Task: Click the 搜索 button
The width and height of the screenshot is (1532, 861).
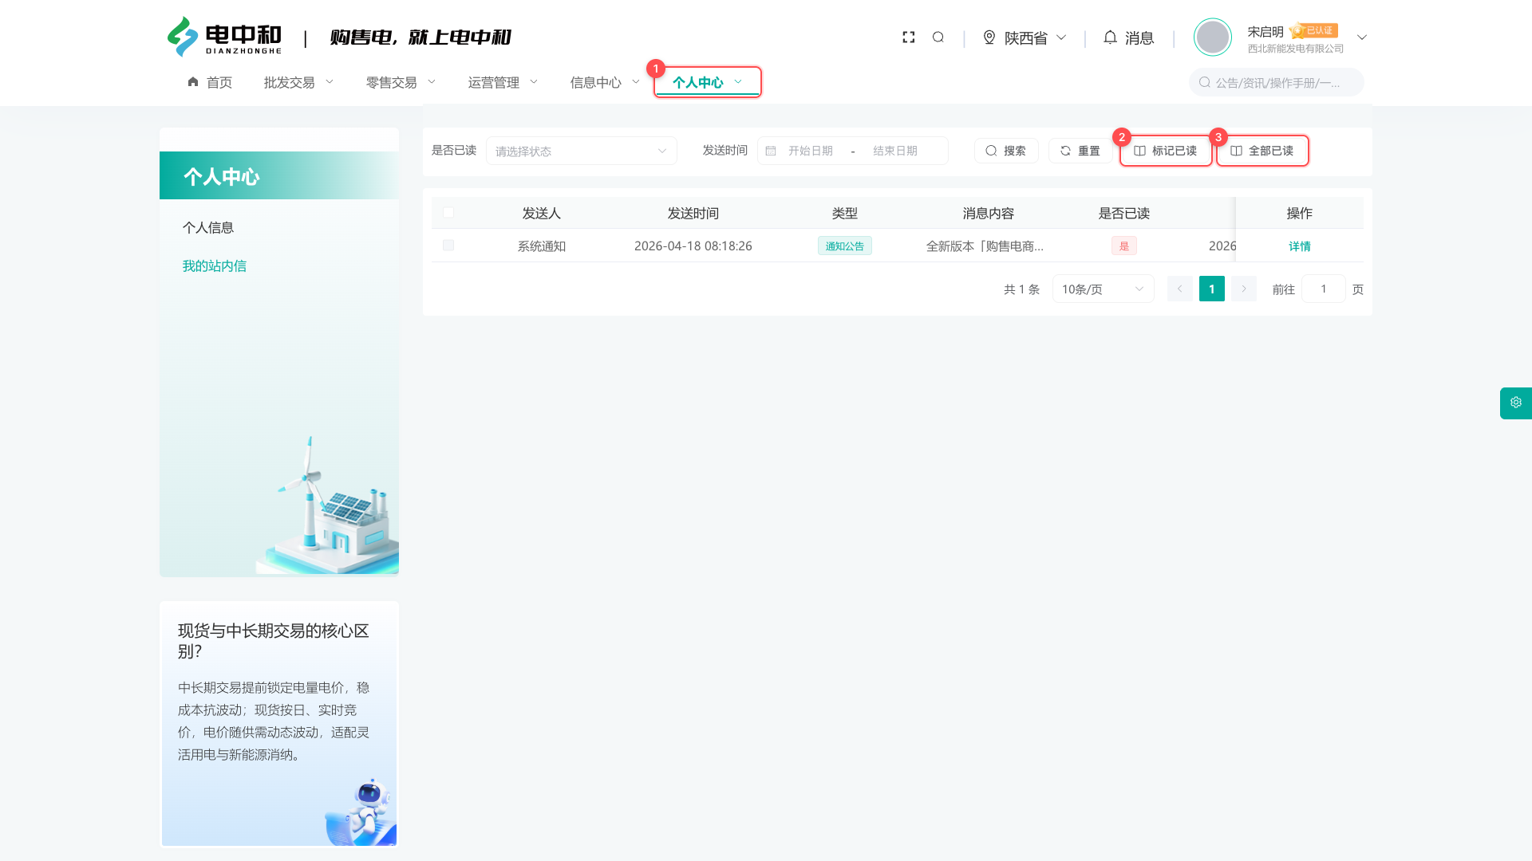Action: tap(1006, 151)
